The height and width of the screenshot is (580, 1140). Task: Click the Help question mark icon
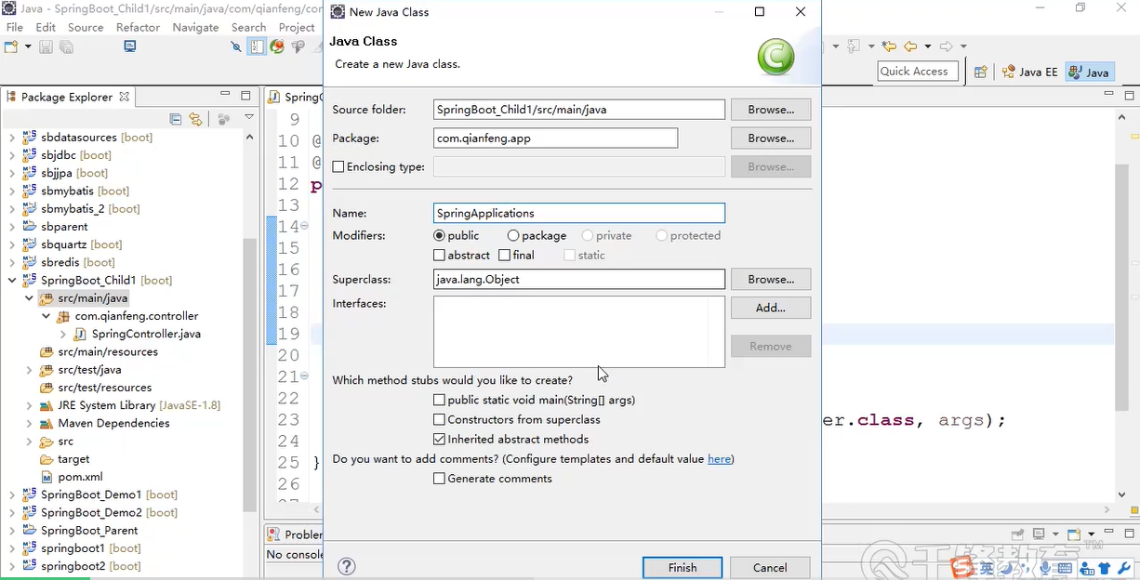pos(347,566)
